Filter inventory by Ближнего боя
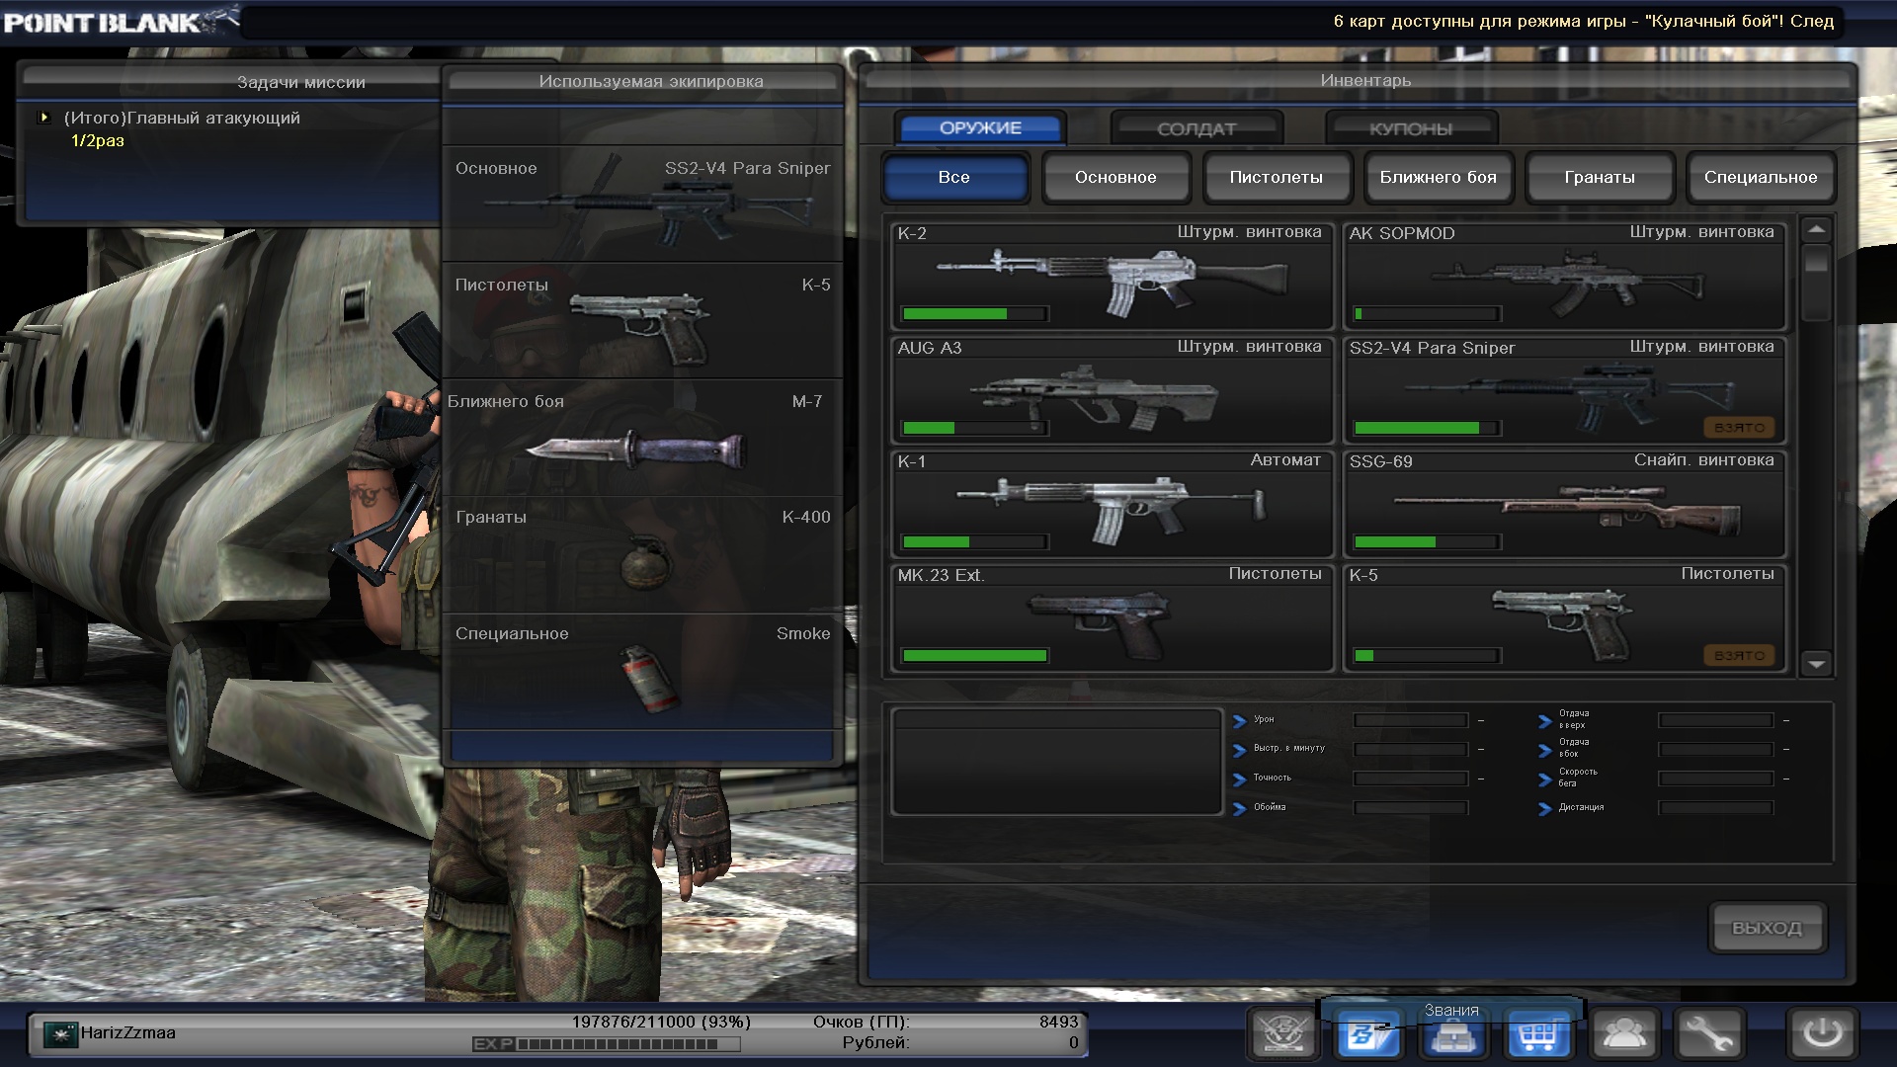The image size is (1897, 1067). pos(1438,177)
